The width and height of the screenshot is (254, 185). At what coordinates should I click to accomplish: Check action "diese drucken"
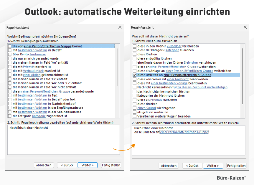[134, 103]
